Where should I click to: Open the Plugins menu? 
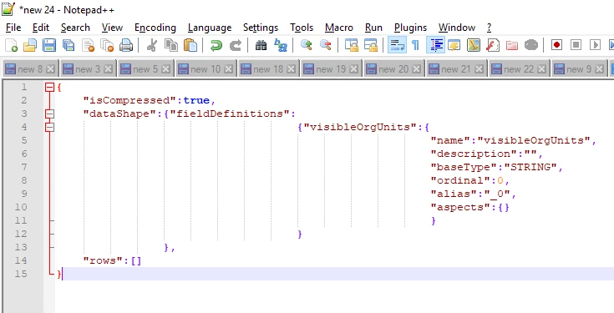pyautogui.click(x=410, y=28)
